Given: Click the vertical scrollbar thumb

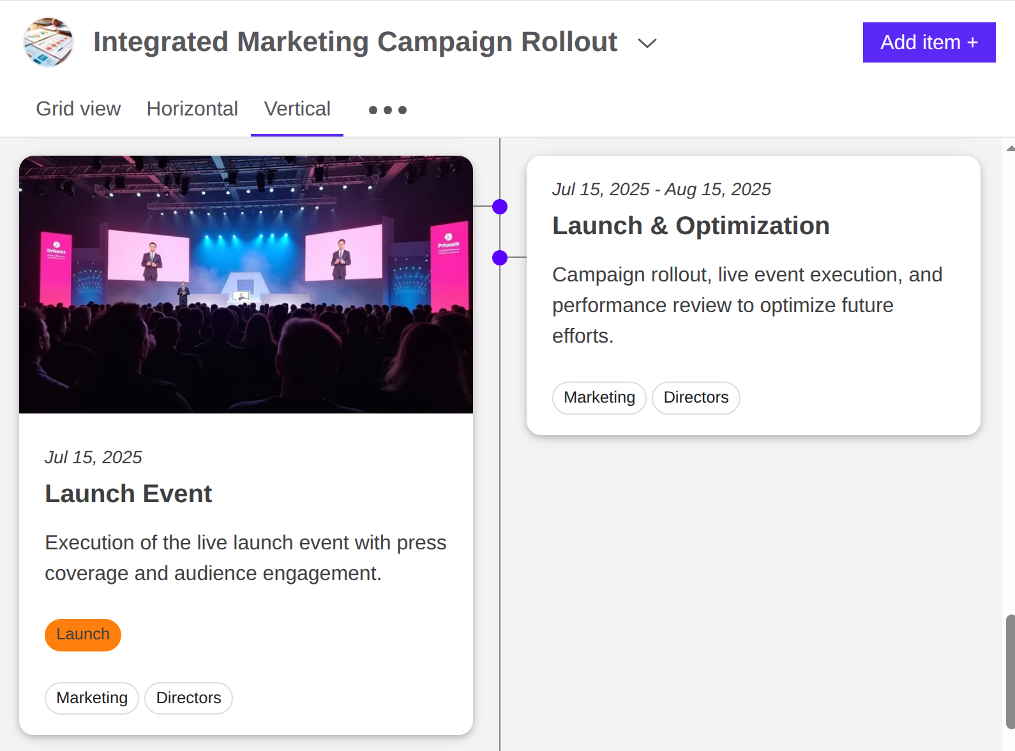Looking at the screenshot, I should [x=1009, y=671].
